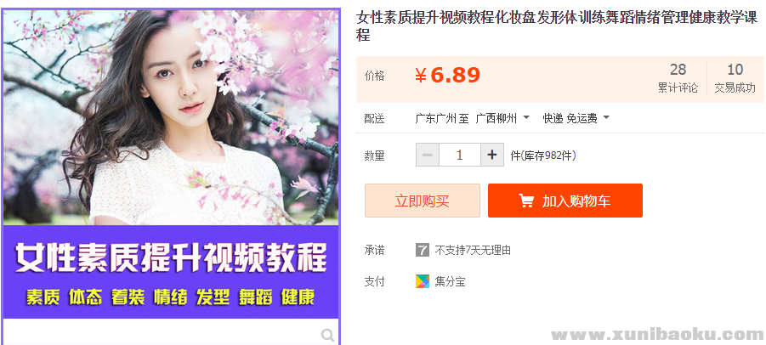The width and height of the screenshot is (766, 345).
Task: Click the shopping cart icon on the orange button
Action: [x=526, y=201]
